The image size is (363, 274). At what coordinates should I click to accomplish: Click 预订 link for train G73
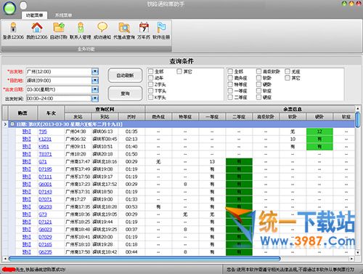coord(27,214)
